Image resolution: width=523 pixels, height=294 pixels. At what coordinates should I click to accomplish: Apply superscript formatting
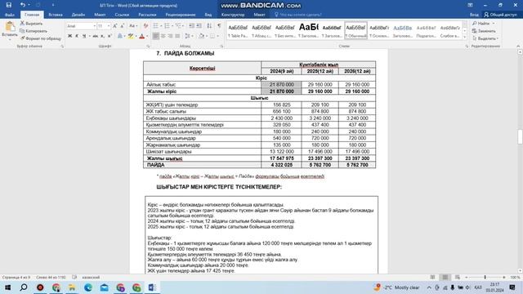pyautogui.click(x=110, y=36)
